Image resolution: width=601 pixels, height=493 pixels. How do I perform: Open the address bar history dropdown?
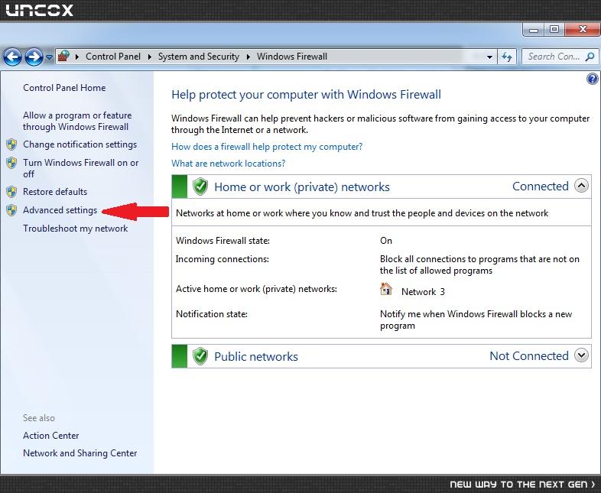point(489,57)
